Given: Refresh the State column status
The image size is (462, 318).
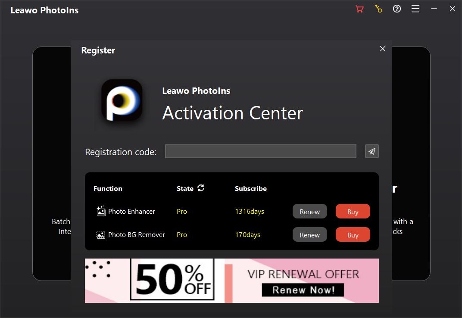Looking at the screenshot, I should pyautogui.click(x=201, y=188).
